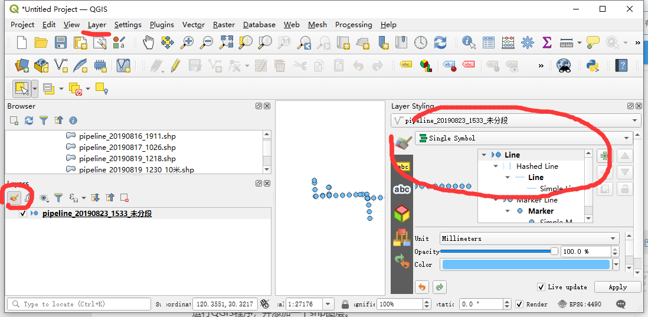Click the Refresh icon in Browser panel
Screen dimensions: 648x317
point(29,120)
